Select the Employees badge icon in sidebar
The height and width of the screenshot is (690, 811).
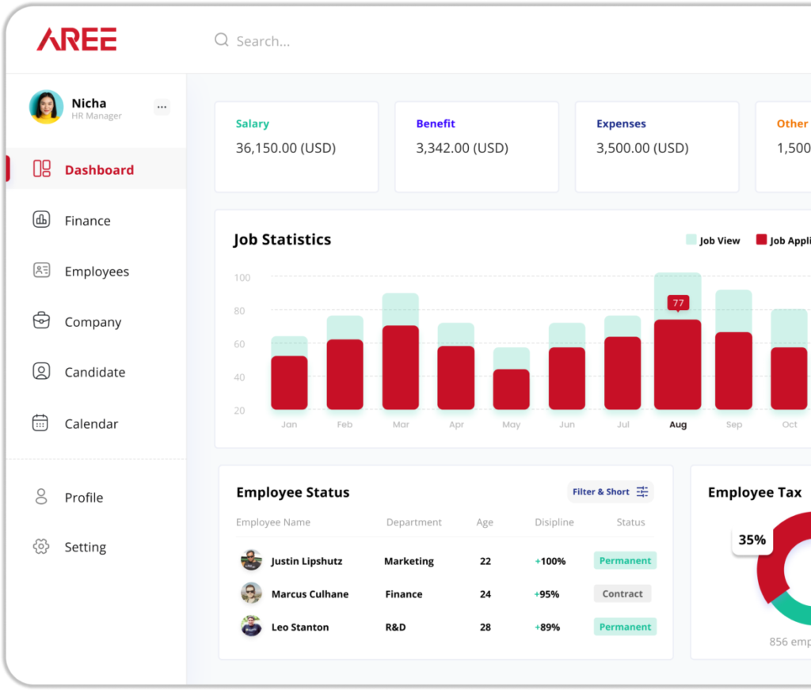40,271
